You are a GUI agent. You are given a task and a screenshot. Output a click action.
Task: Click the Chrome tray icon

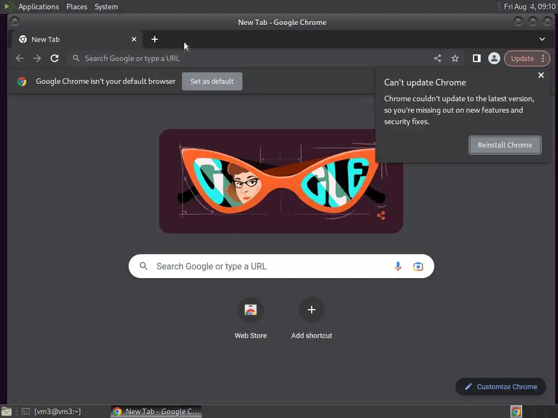[516, 411]
